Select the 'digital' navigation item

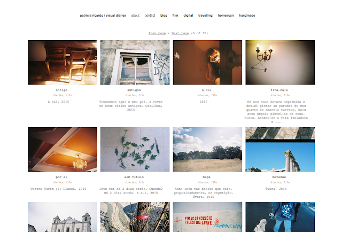pyautogui.click(x=188, y=16)
